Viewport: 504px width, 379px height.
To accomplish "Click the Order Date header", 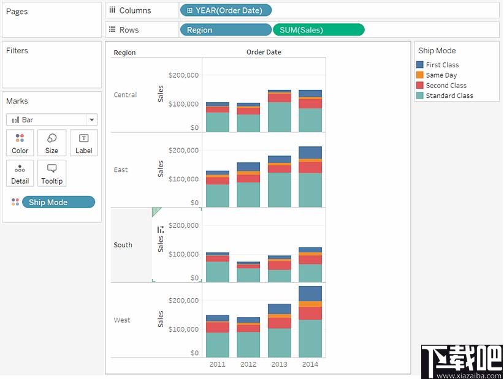I will point(264,52).
